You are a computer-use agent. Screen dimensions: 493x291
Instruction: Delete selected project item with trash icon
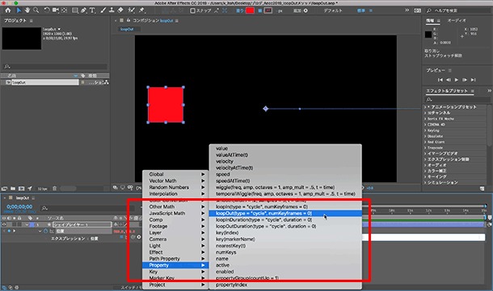54,189
